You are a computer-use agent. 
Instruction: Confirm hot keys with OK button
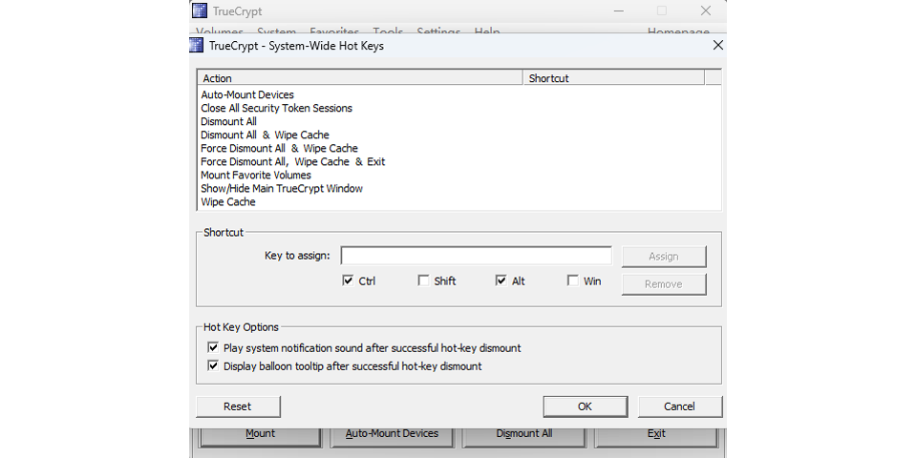click(x=585, y=406)
